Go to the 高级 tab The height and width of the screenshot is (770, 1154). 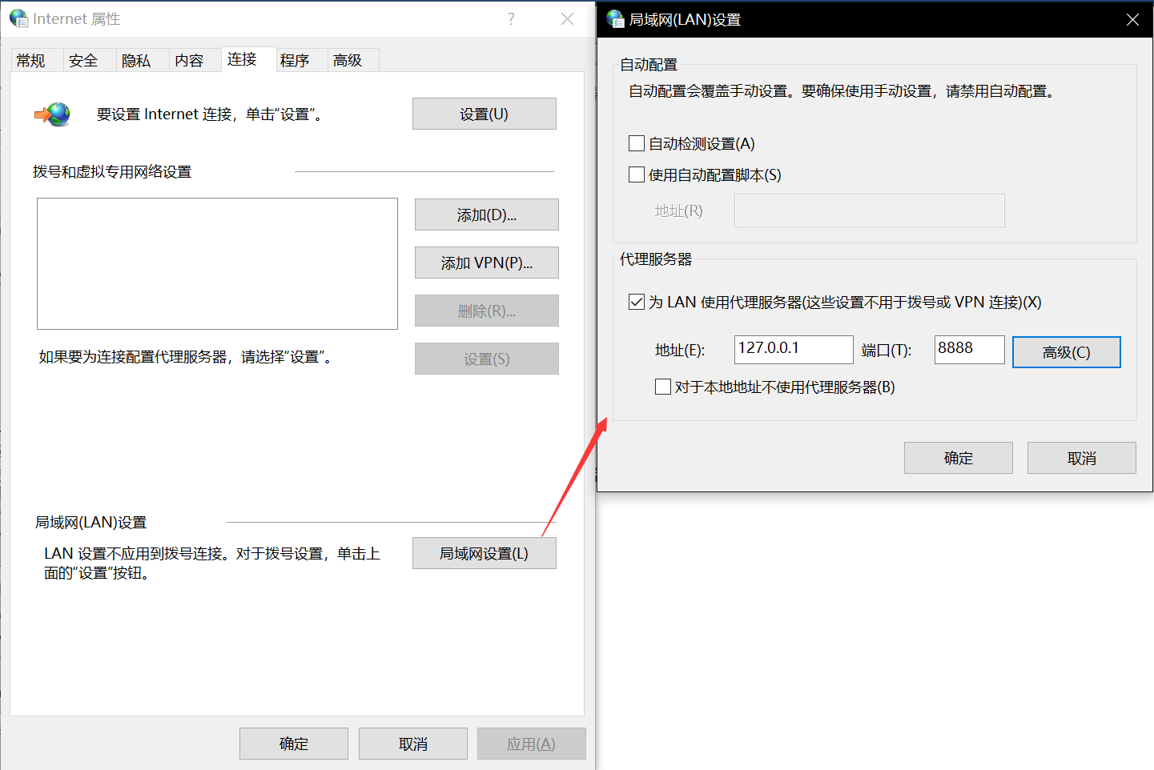(x=348, y=61)
